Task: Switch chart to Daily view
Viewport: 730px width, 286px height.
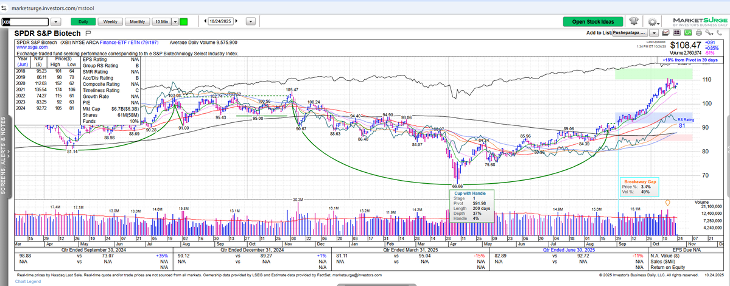Action: [x=83, y=21]
